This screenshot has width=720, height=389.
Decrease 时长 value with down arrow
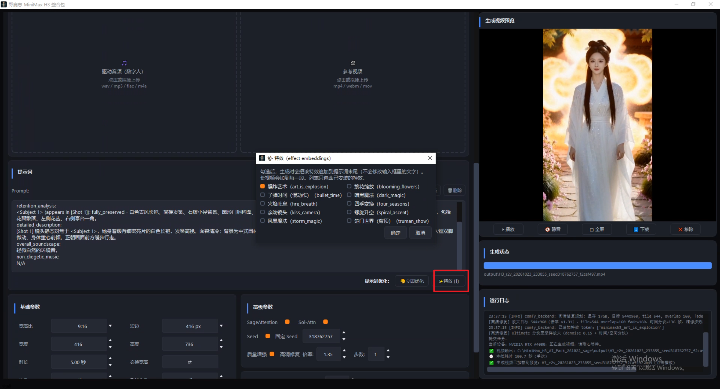[x=110, y=365]
